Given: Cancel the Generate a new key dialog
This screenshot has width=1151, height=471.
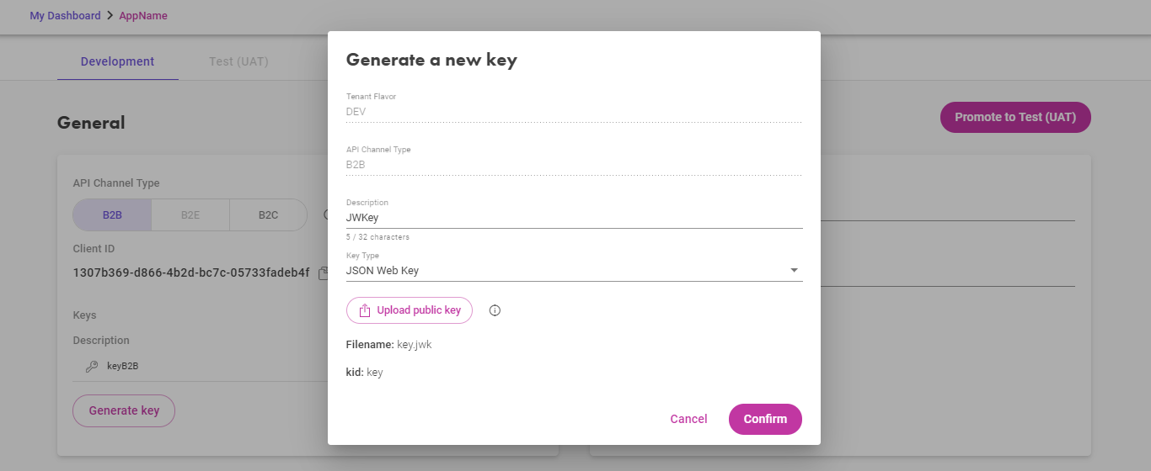Looking at the screenshot, I should click(688, 419).
